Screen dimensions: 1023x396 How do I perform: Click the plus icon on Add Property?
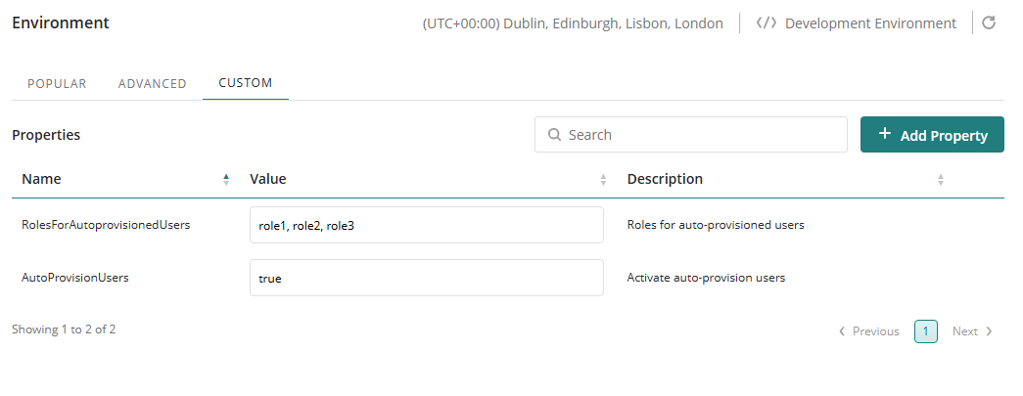click(884, 135)
